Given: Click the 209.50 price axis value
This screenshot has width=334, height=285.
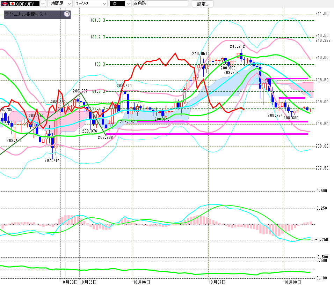Looking at the screenshot, I should [x=322, y=80].
